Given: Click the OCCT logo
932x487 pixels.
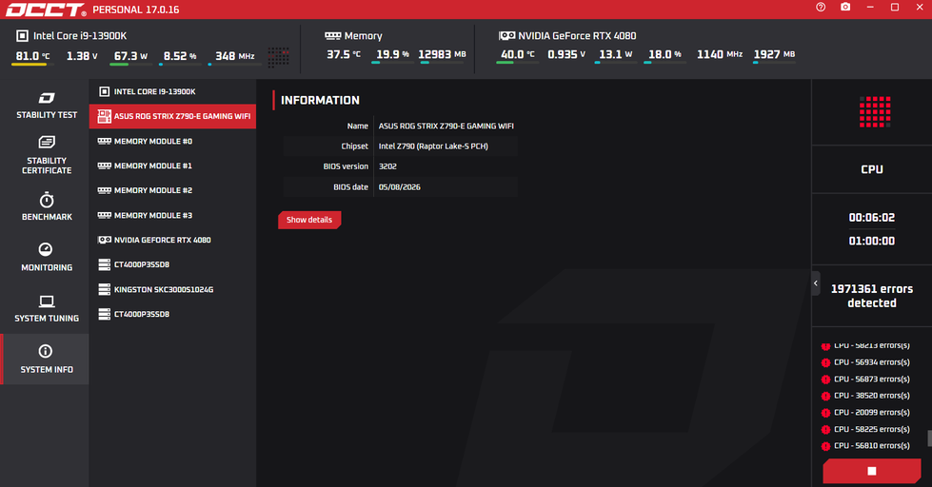Looking at the screenshot, I should (45, 10).
